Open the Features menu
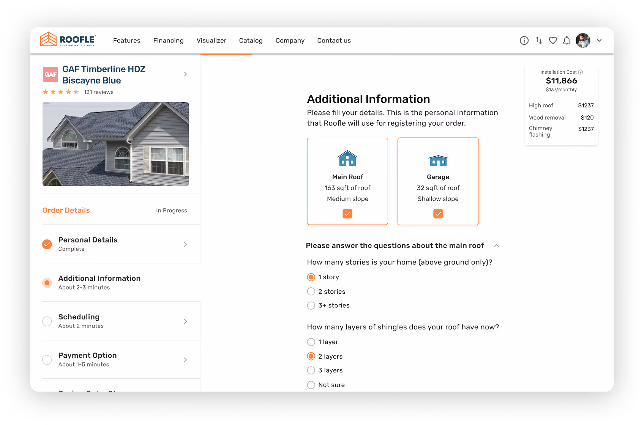644x425 pixels. tap(126, 41)
